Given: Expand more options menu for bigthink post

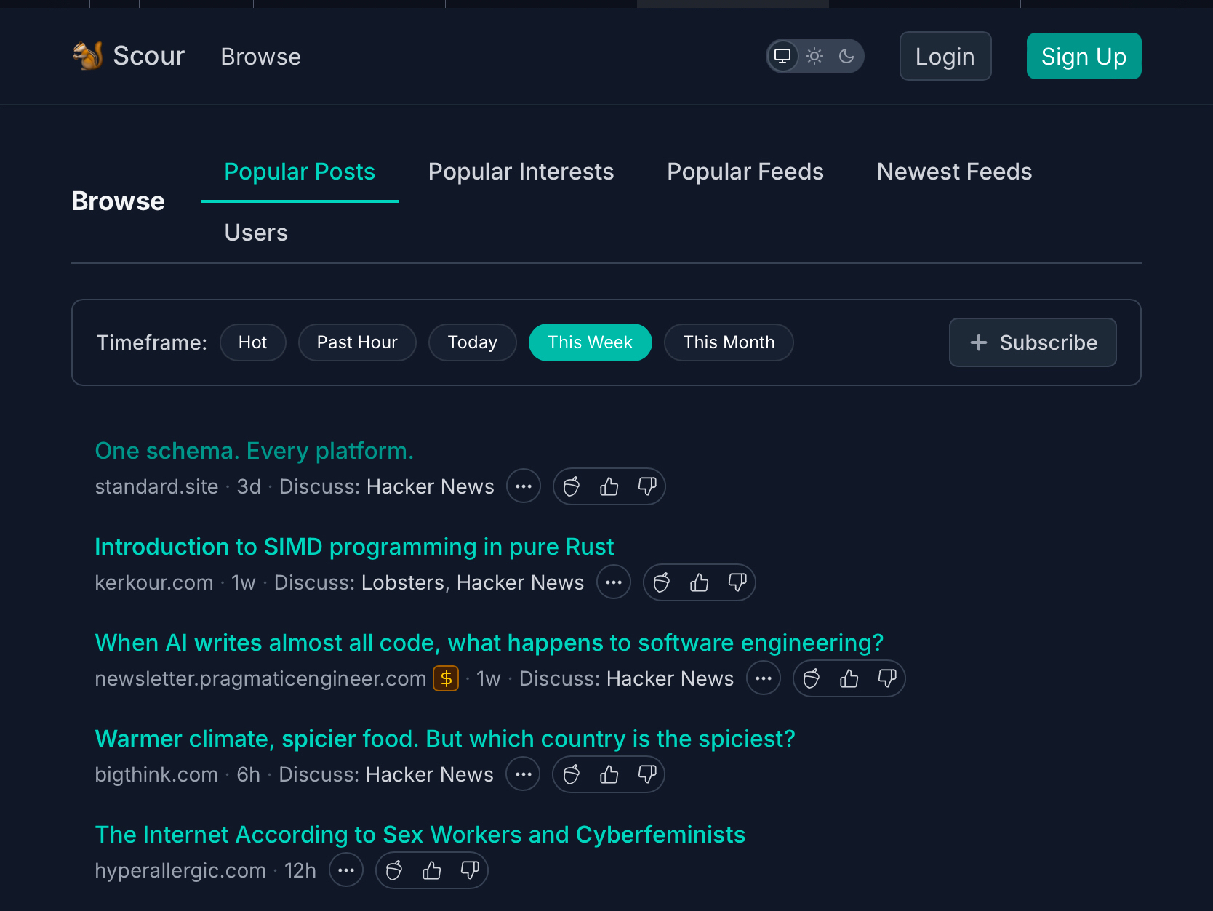Looking at the screenshot, I should [523, 774].
